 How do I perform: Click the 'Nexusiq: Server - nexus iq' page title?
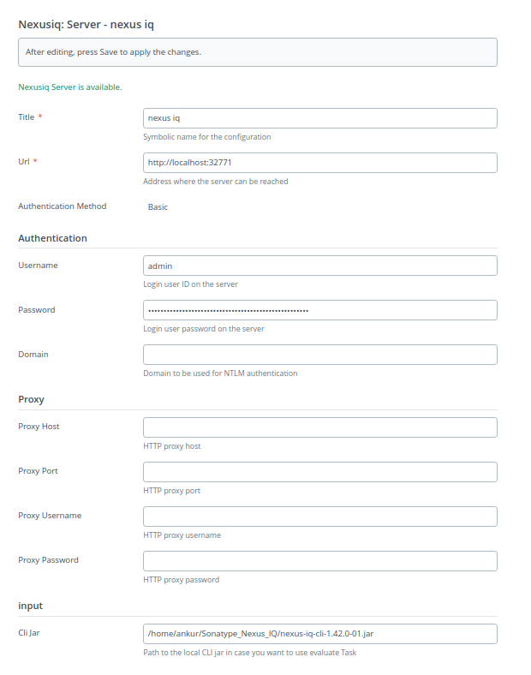87,24
